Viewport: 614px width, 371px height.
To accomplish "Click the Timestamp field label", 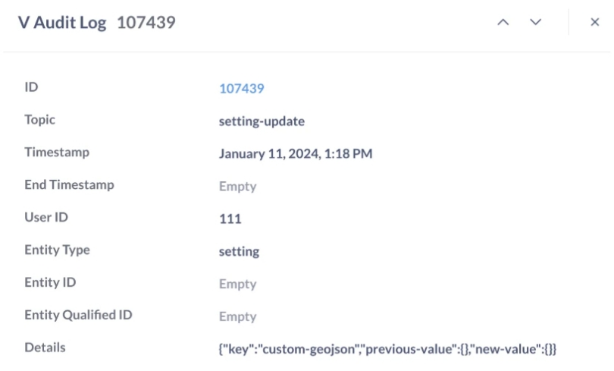I will [57, 152].
